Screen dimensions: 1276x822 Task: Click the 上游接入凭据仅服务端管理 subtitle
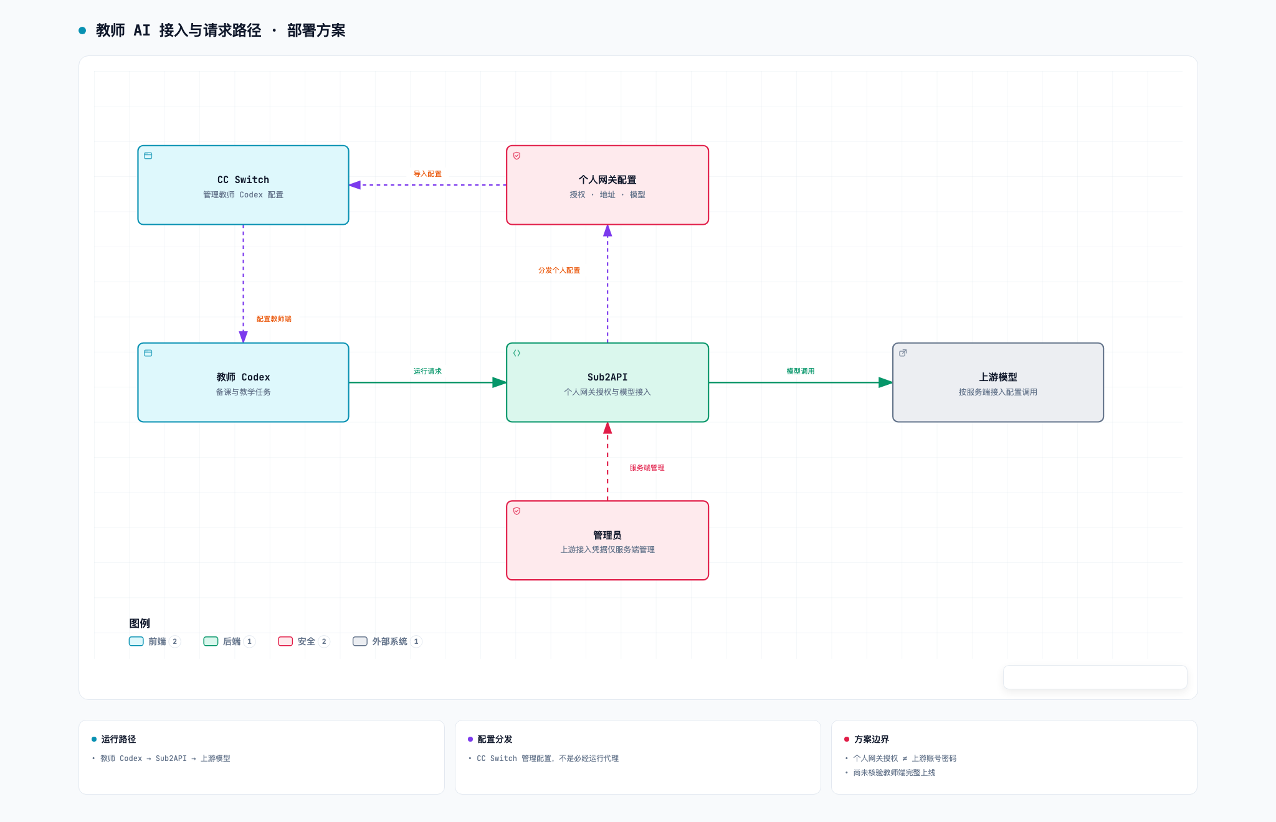pyautogui.click(x=607, y=550)
